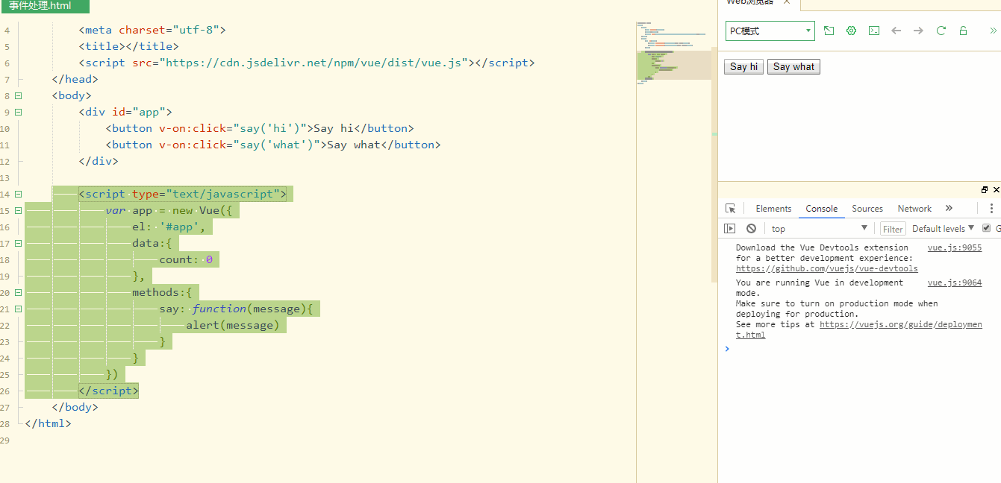
Task: Toggle the checkbox beside Default levels
Action: pyautogui.click(x=986, y=228)
